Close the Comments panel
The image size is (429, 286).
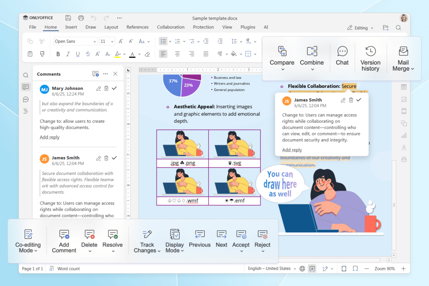[115, 74]
